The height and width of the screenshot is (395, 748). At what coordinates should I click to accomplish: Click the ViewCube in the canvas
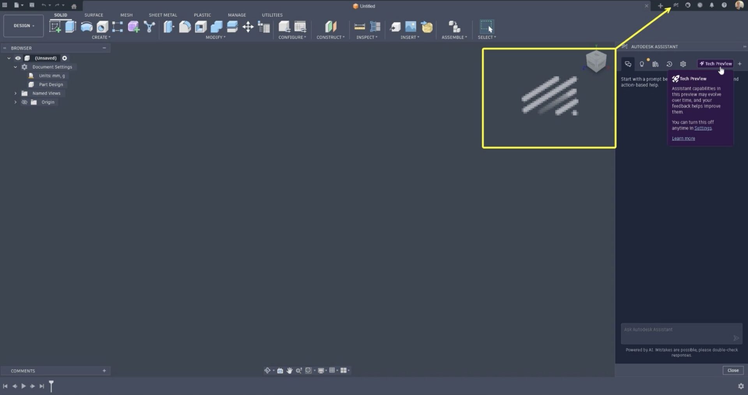pos(596,61)
